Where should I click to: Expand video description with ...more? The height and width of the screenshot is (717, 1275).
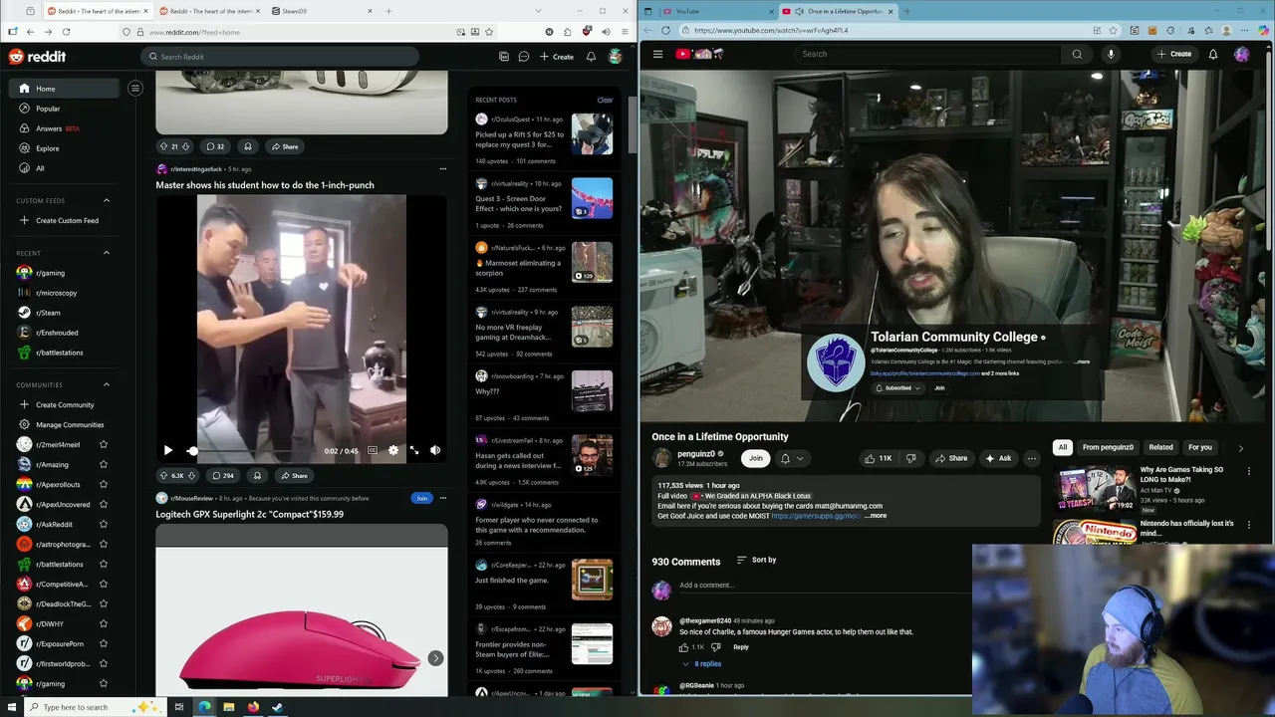pos(876,516)
